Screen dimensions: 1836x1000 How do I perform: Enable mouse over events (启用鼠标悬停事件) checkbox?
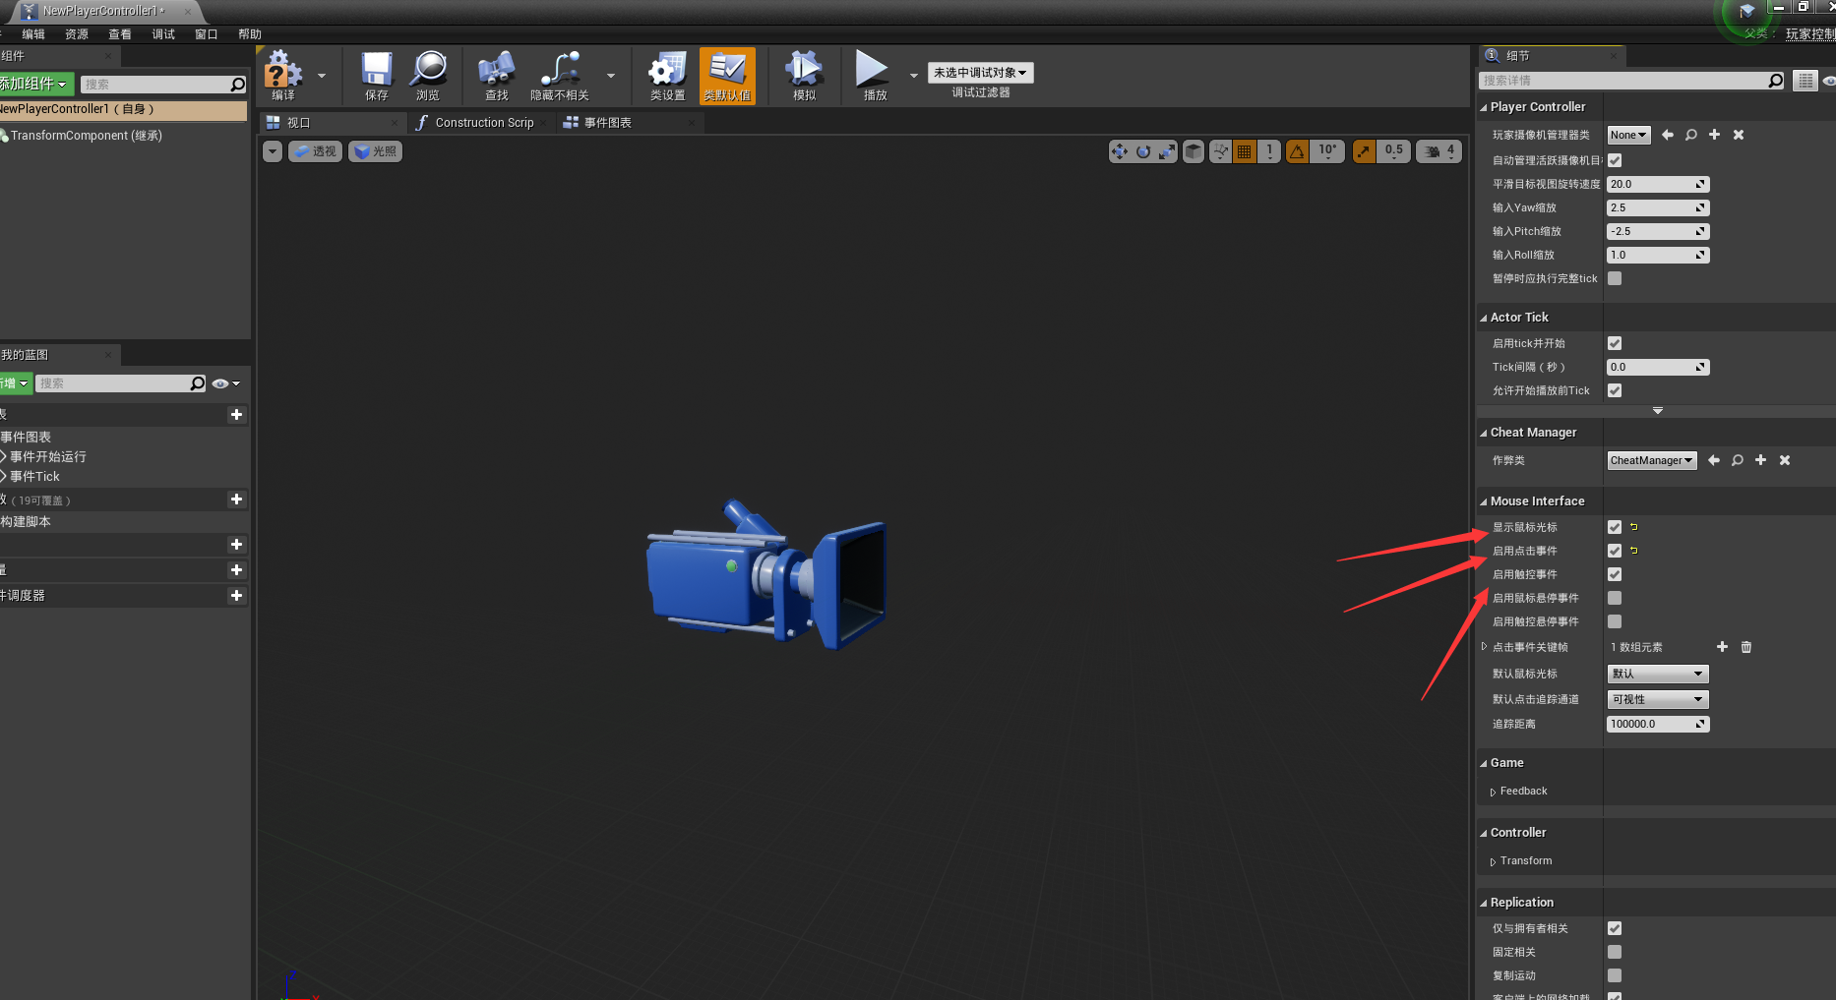click(1615, 599)
